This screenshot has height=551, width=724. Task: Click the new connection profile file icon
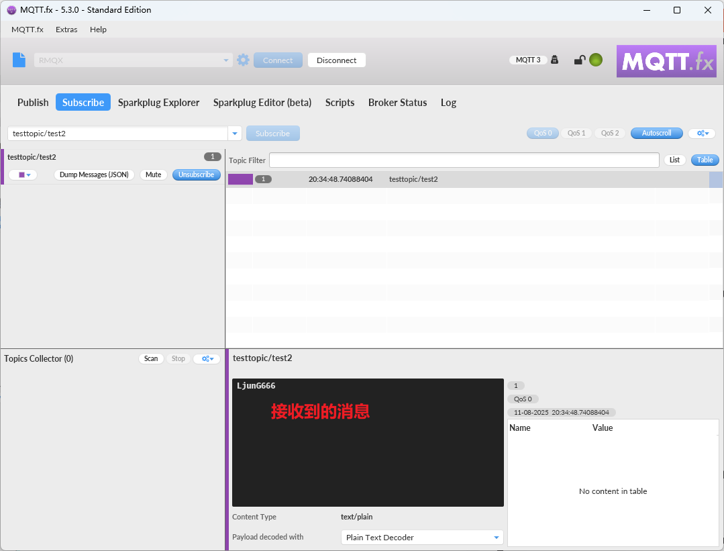coord(19,60)
